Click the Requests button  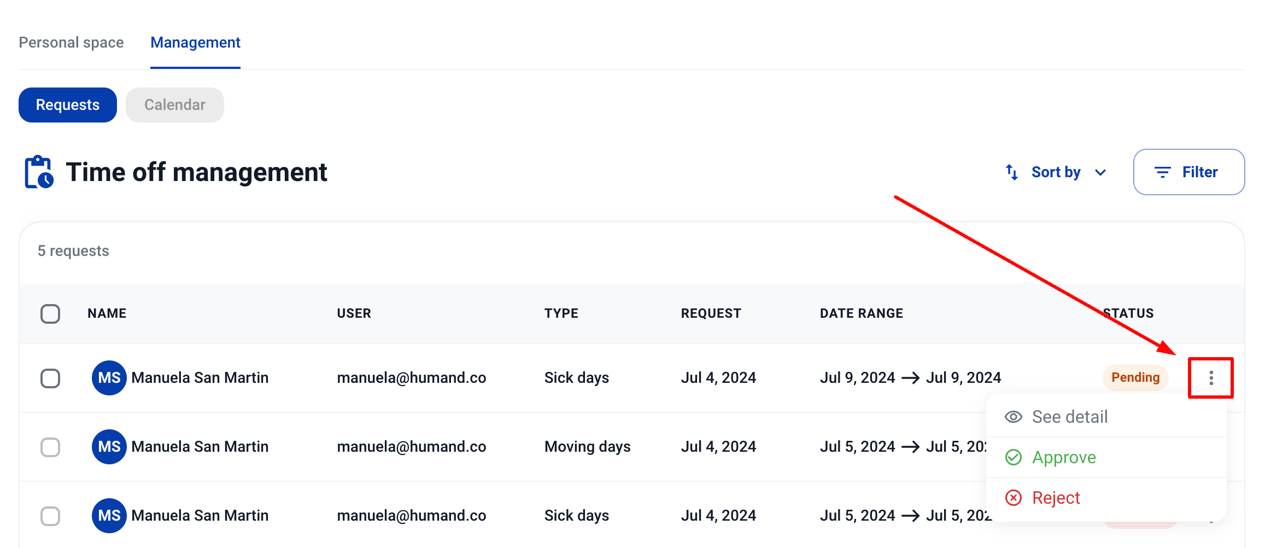(x=68, y=105)
